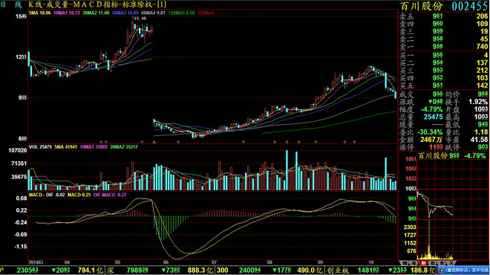Viewport: 490px width, 275px height.
Task: Select the 买四 bid row at 952
Action: [x=444, y=77]
